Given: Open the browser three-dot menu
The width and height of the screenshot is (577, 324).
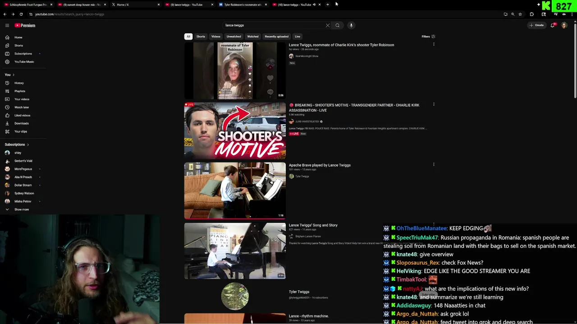Looking at the screenshot, I should click(x=573, y=14).
